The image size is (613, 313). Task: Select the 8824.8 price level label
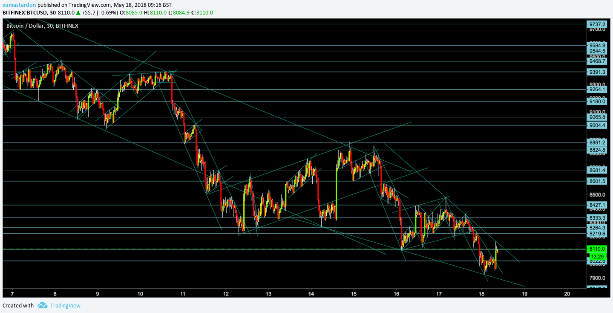(x=596, y=150)
